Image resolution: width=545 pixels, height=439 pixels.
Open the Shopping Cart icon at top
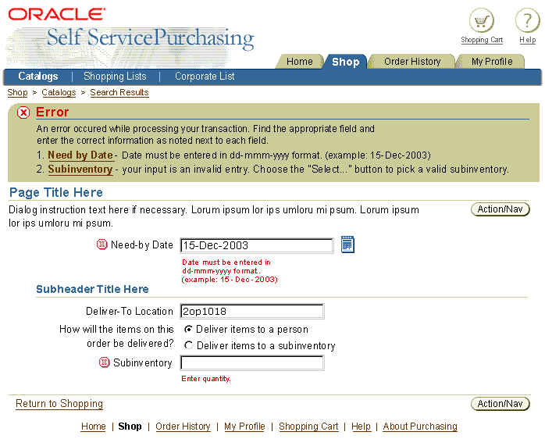point(482,20)
